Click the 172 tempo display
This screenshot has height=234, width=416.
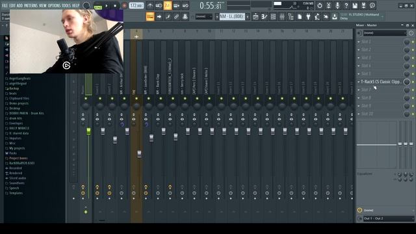[136, 5]
